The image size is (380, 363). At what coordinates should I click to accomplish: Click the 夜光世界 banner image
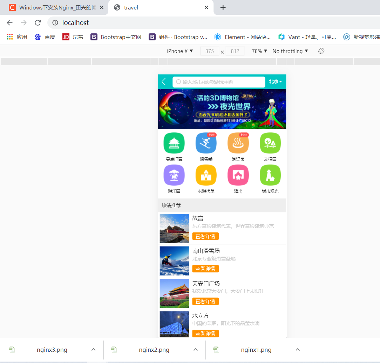tap(222, 109)
